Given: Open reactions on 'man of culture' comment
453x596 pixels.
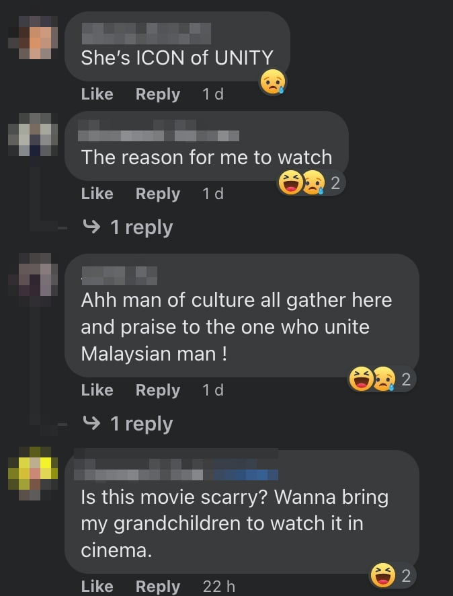Looking at the screenshot, I should pos(382,379).
